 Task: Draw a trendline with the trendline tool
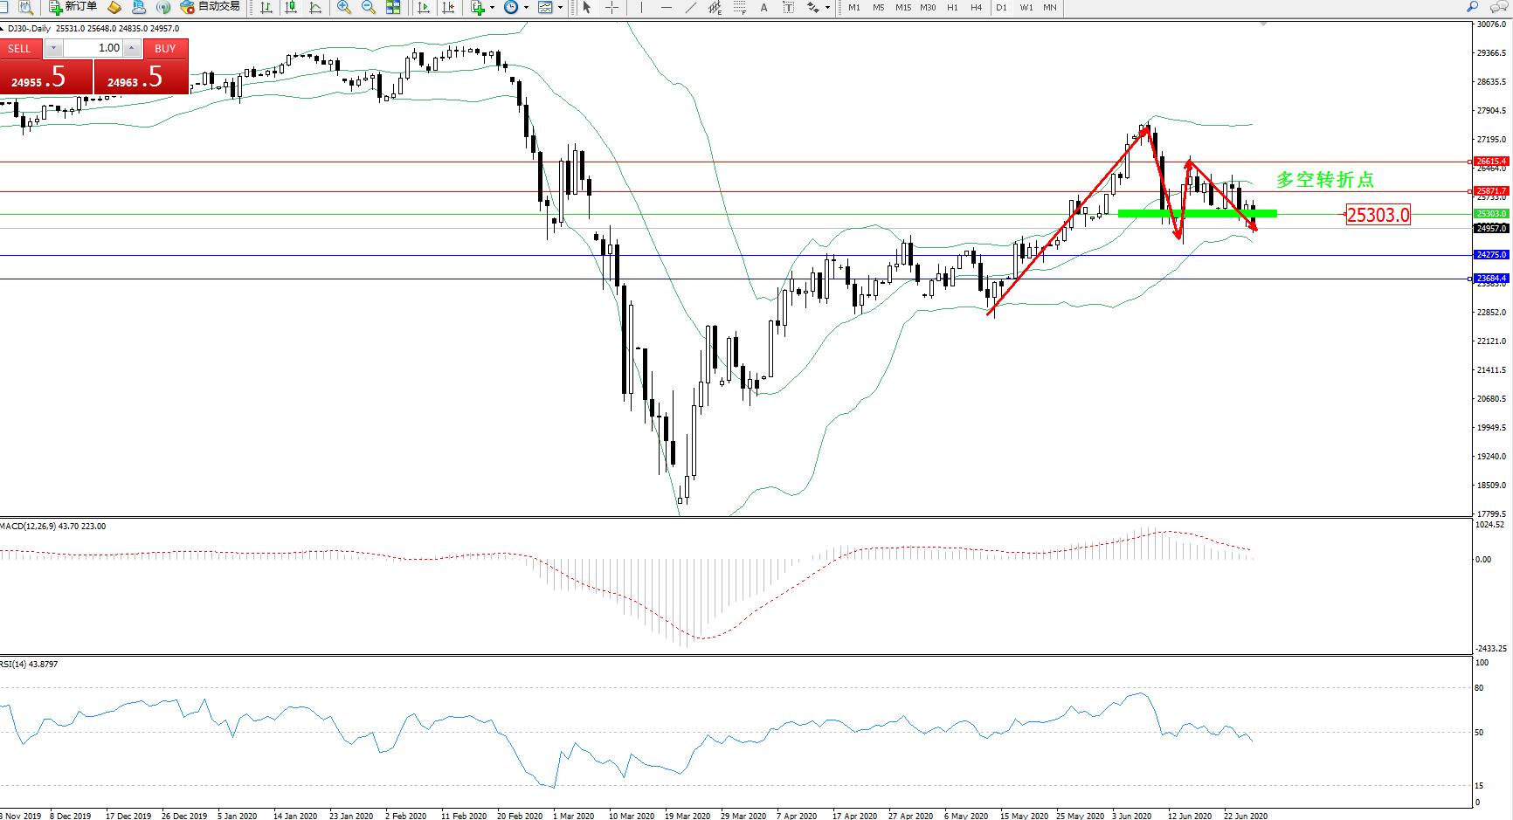pyautogui.click(x=691, y=7)
